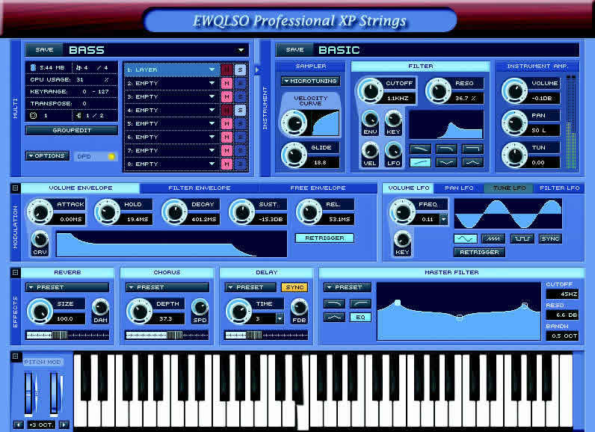Click the Attack envelope knob

click(x=40, y=212)
